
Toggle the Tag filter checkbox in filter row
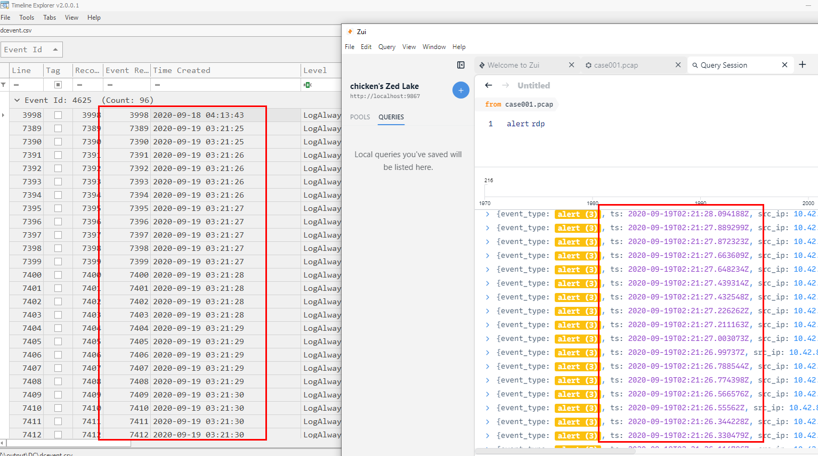[x=58, y=85]
